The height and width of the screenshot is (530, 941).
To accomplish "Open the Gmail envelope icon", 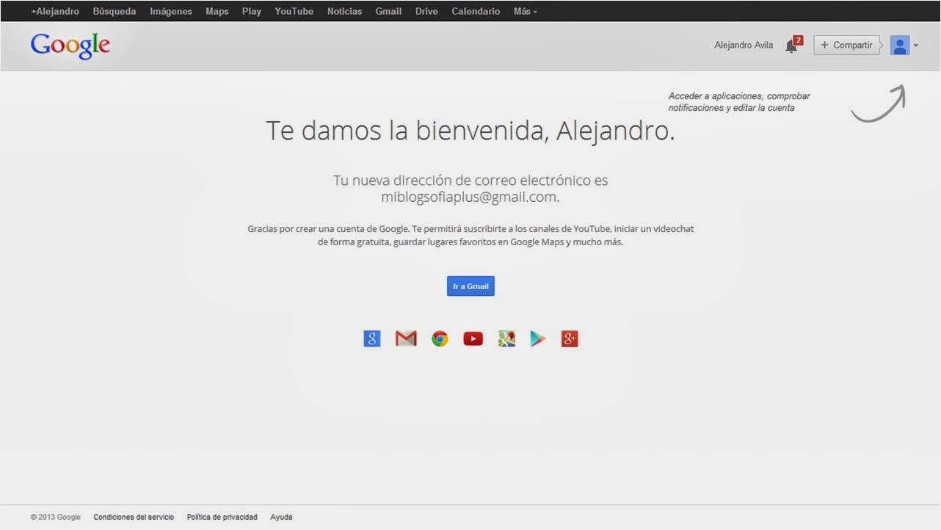I will point(406,338).
